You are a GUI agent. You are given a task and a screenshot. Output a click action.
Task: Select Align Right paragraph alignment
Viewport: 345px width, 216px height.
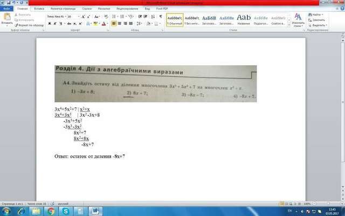(125, 23)
